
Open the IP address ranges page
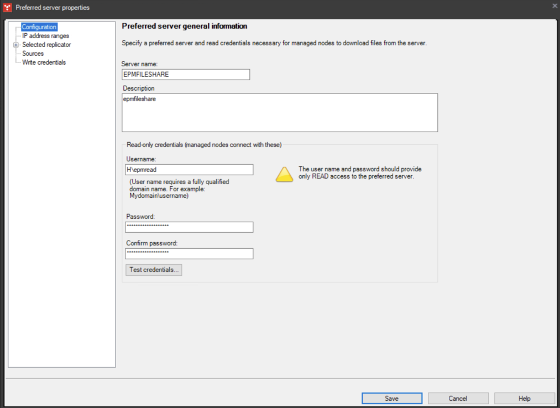(x=44, y=35)
